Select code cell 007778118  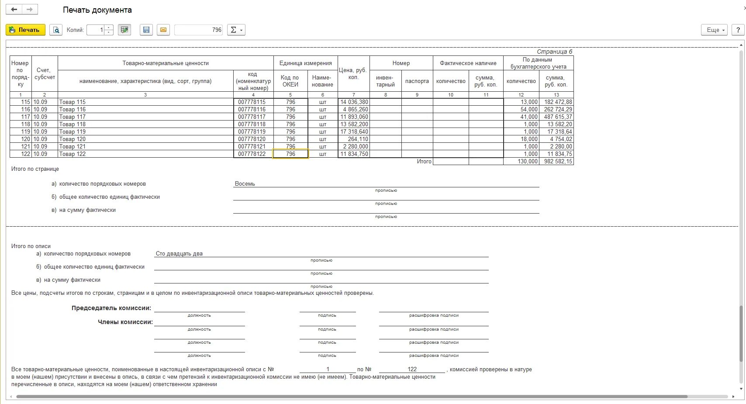(x=253, y=124)
